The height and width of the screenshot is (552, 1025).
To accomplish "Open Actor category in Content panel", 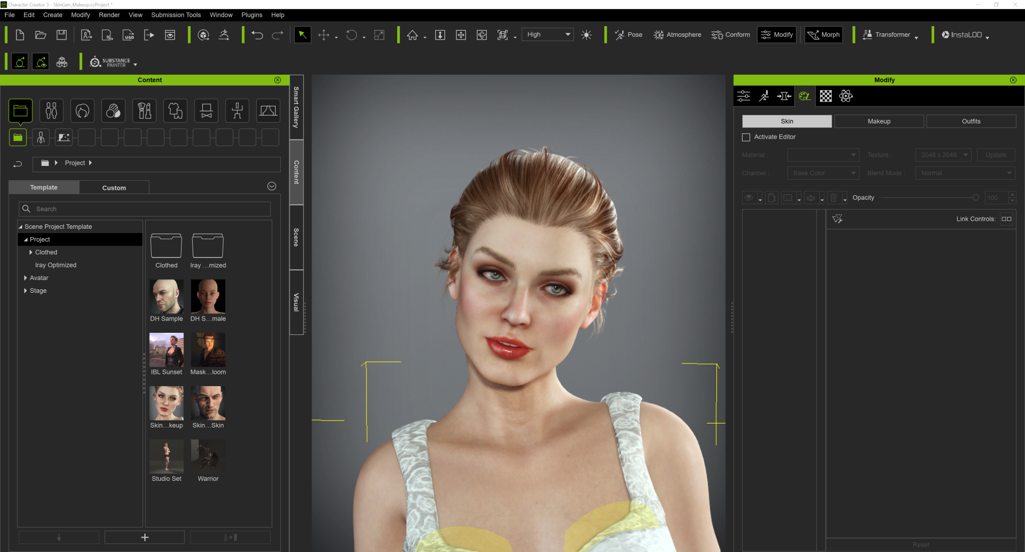I will [x=51, y=111].
